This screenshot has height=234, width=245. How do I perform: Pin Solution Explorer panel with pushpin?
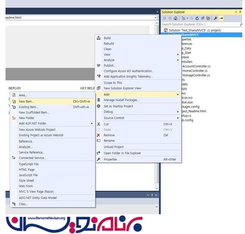click(240, 12)
